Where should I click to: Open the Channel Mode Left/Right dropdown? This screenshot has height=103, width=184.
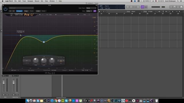54,70
